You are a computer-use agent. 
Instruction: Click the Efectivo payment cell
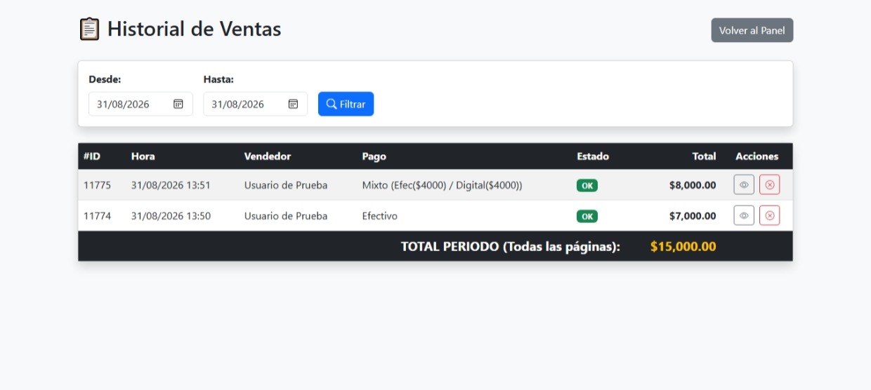click(x=380, y=216)
